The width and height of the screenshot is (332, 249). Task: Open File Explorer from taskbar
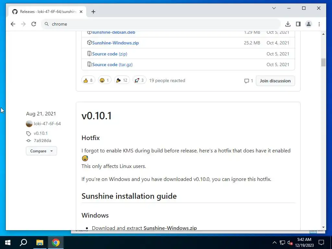pos(40,243)
